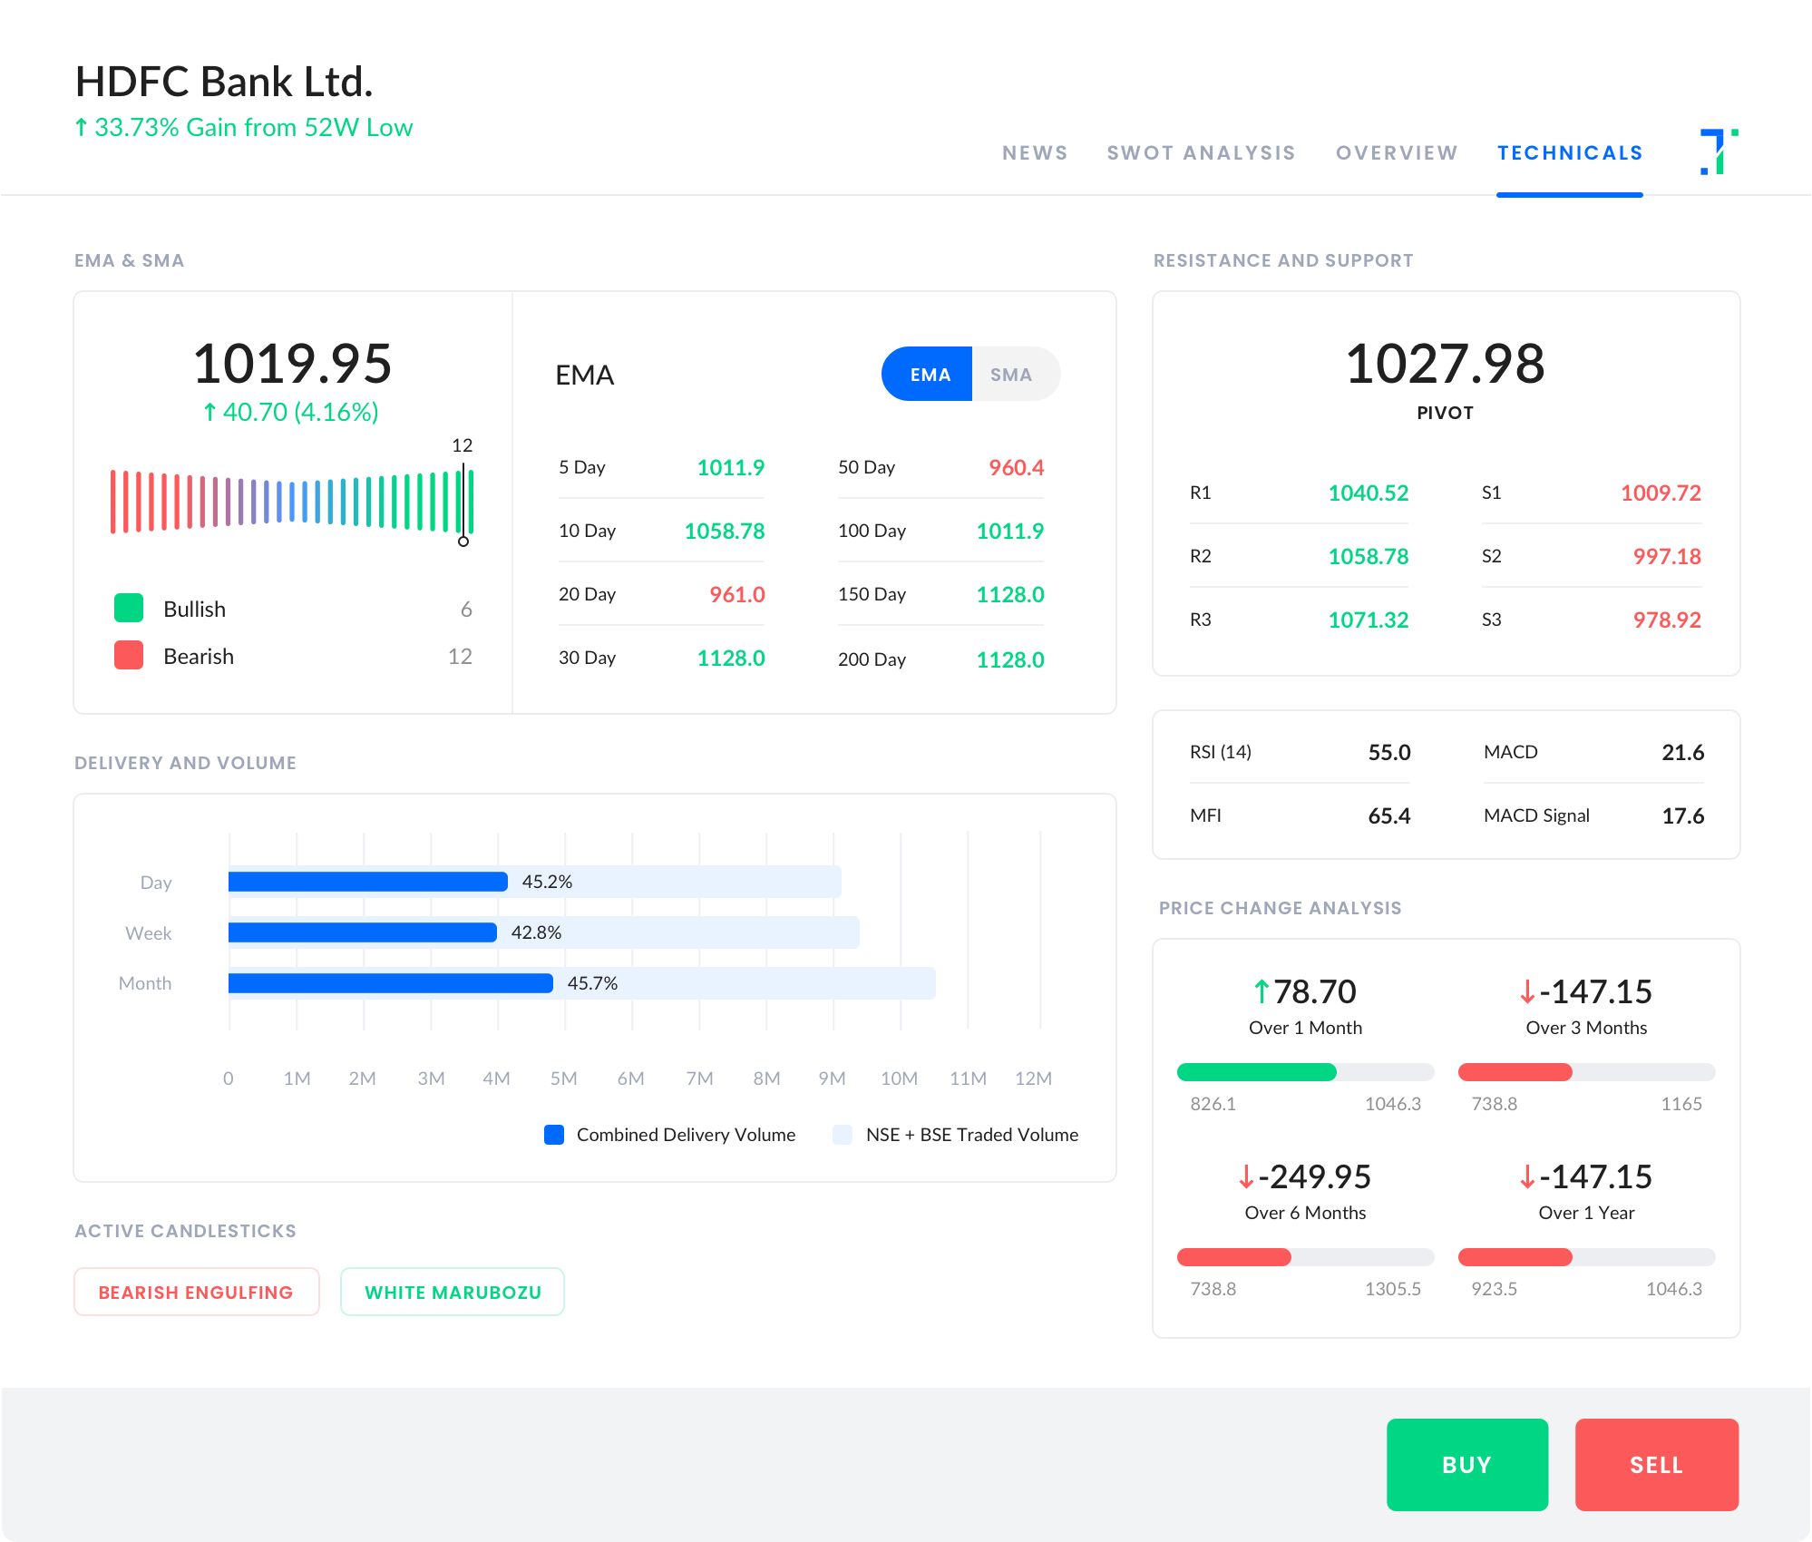The width and height of the screenshot is (1812, 1542).
Task: Click the Week delivery volume bar
Action: click(363, 932)
